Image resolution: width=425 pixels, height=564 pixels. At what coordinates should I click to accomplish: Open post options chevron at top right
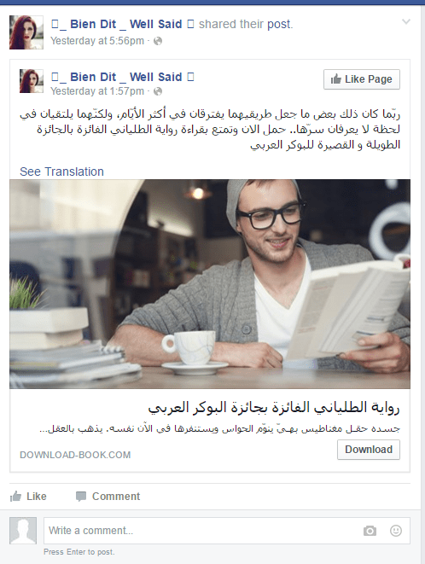[x=406, y=22]
